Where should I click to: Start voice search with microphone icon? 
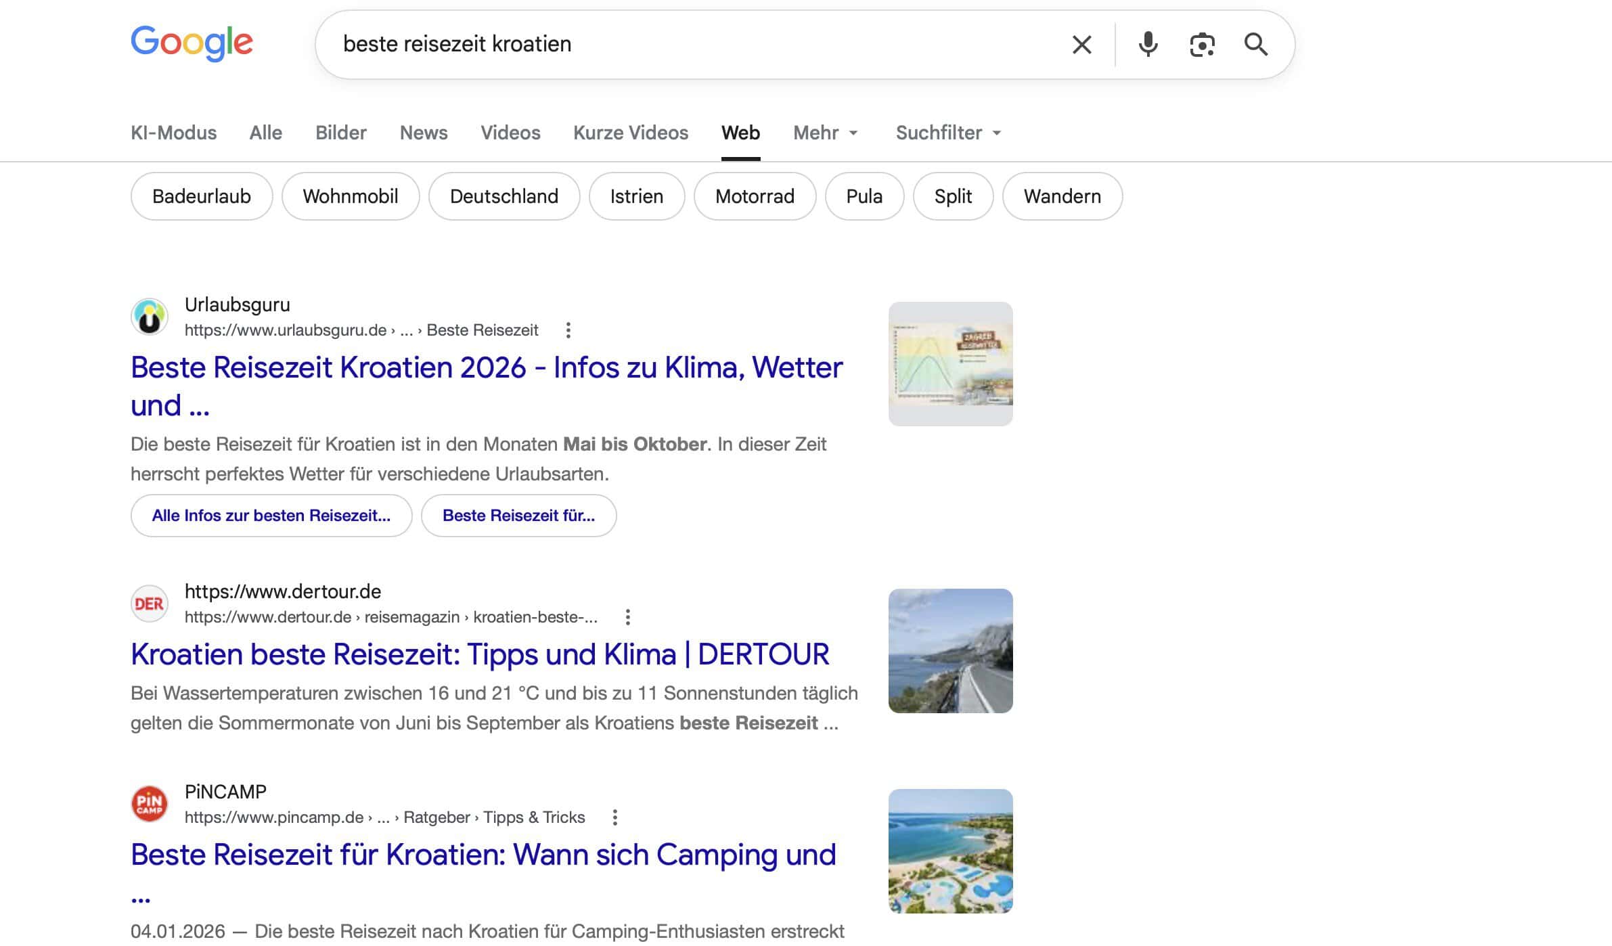tap(1148, 45)
